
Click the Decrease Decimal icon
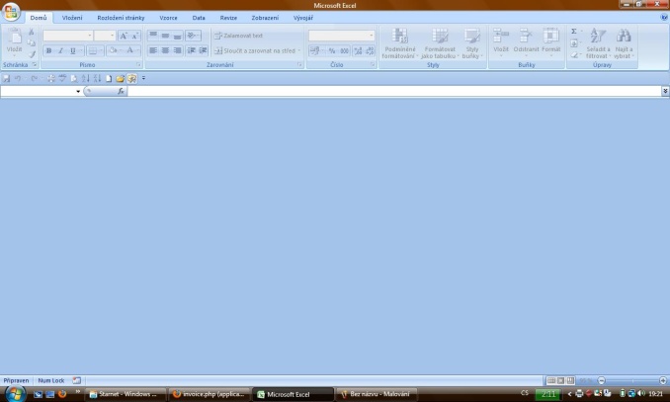pyautogui.click(x=370, y=50)
